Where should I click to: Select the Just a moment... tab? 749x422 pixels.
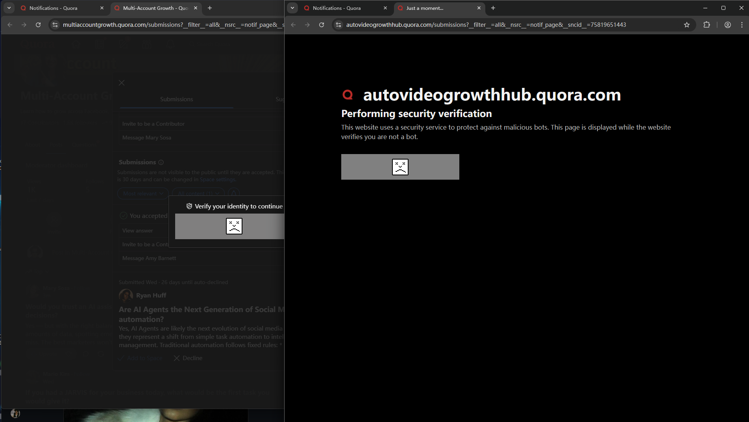point(439,8)
